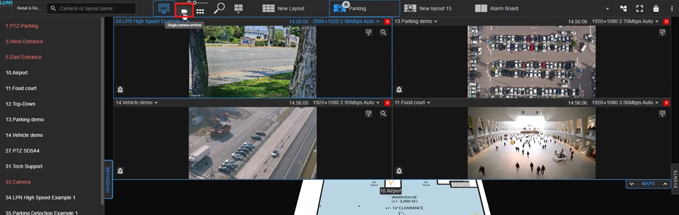Switch to live monitor view icon

164,9
